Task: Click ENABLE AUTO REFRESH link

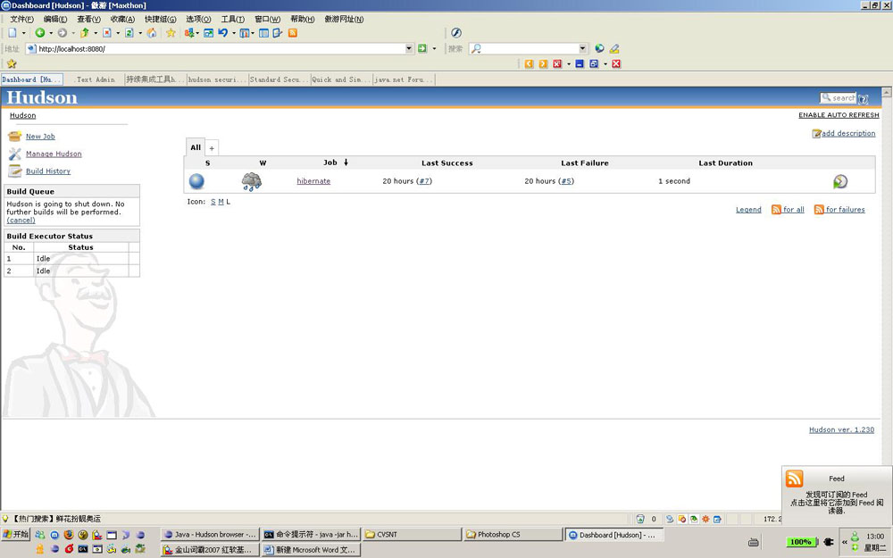Action: (x=839, y=115)
